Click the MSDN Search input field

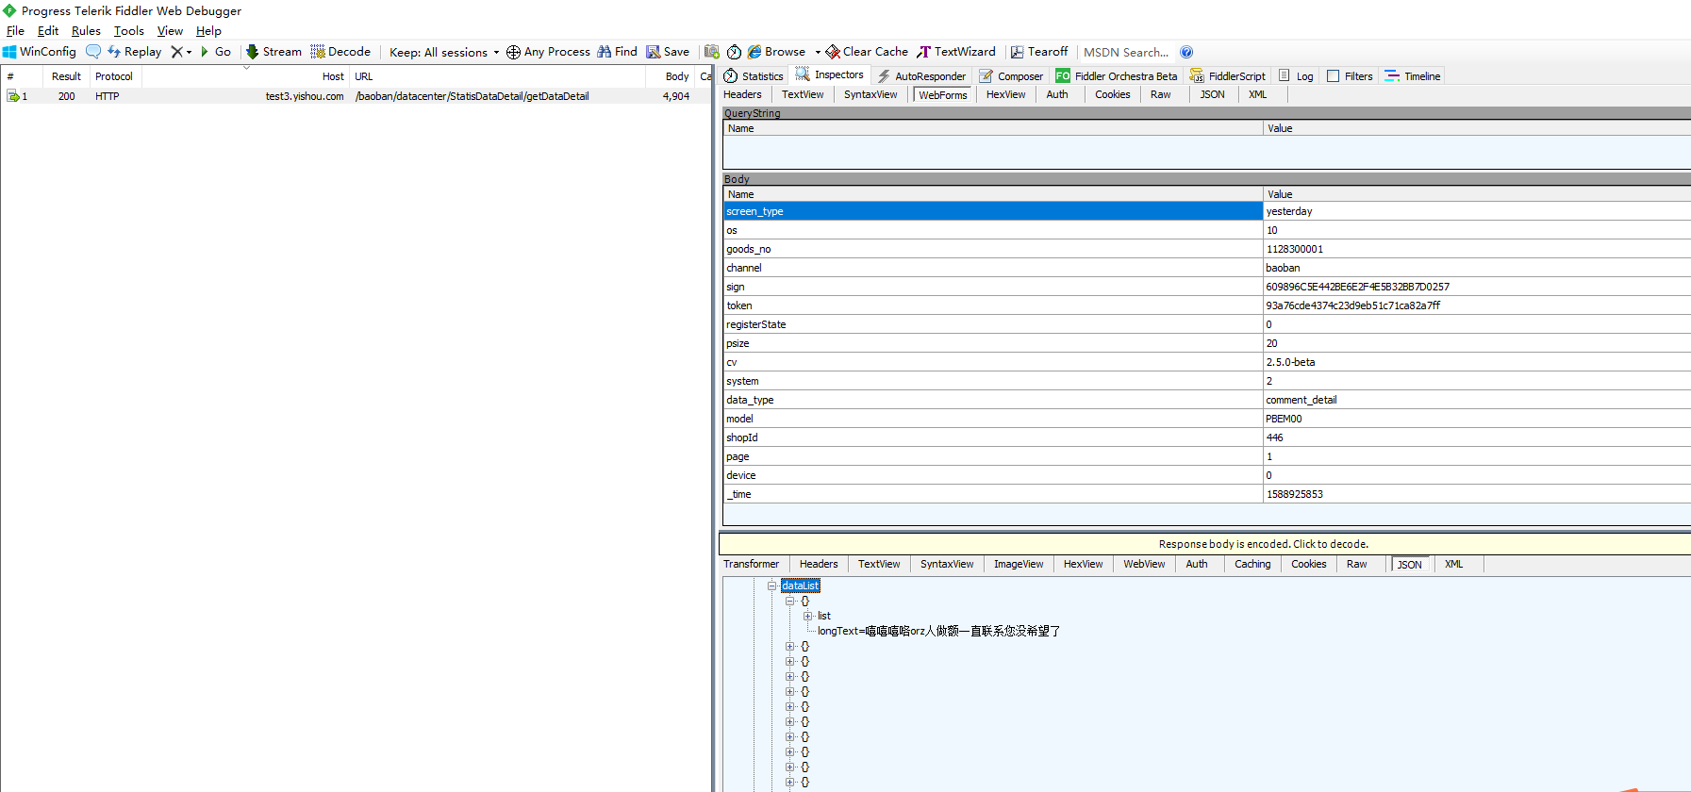1126,53
